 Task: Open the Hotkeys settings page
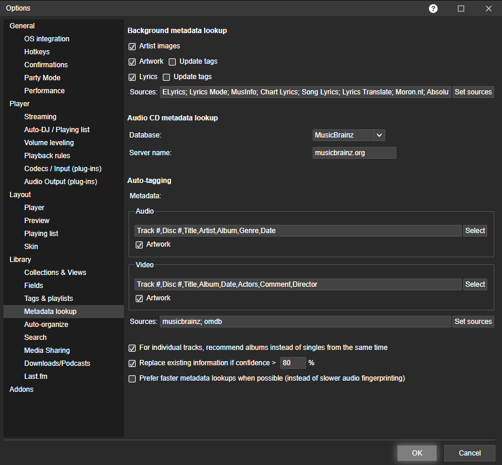[x=37, y=52]
